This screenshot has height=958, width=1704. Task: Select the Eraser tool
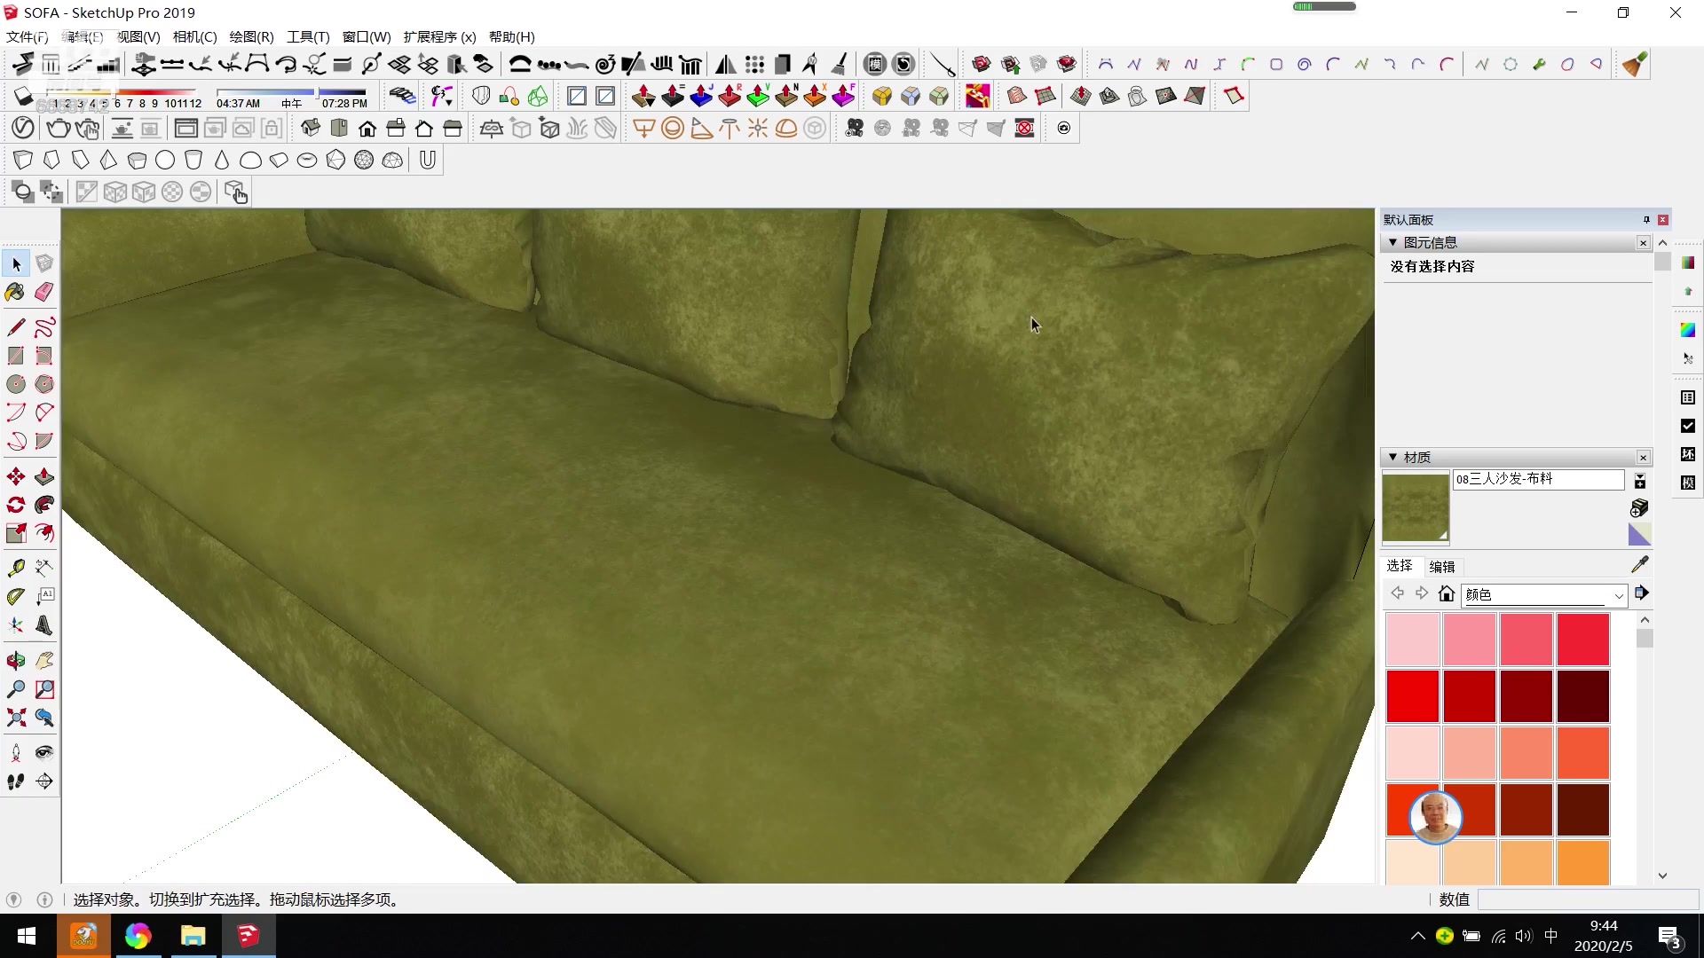click(x=43, y=292)
